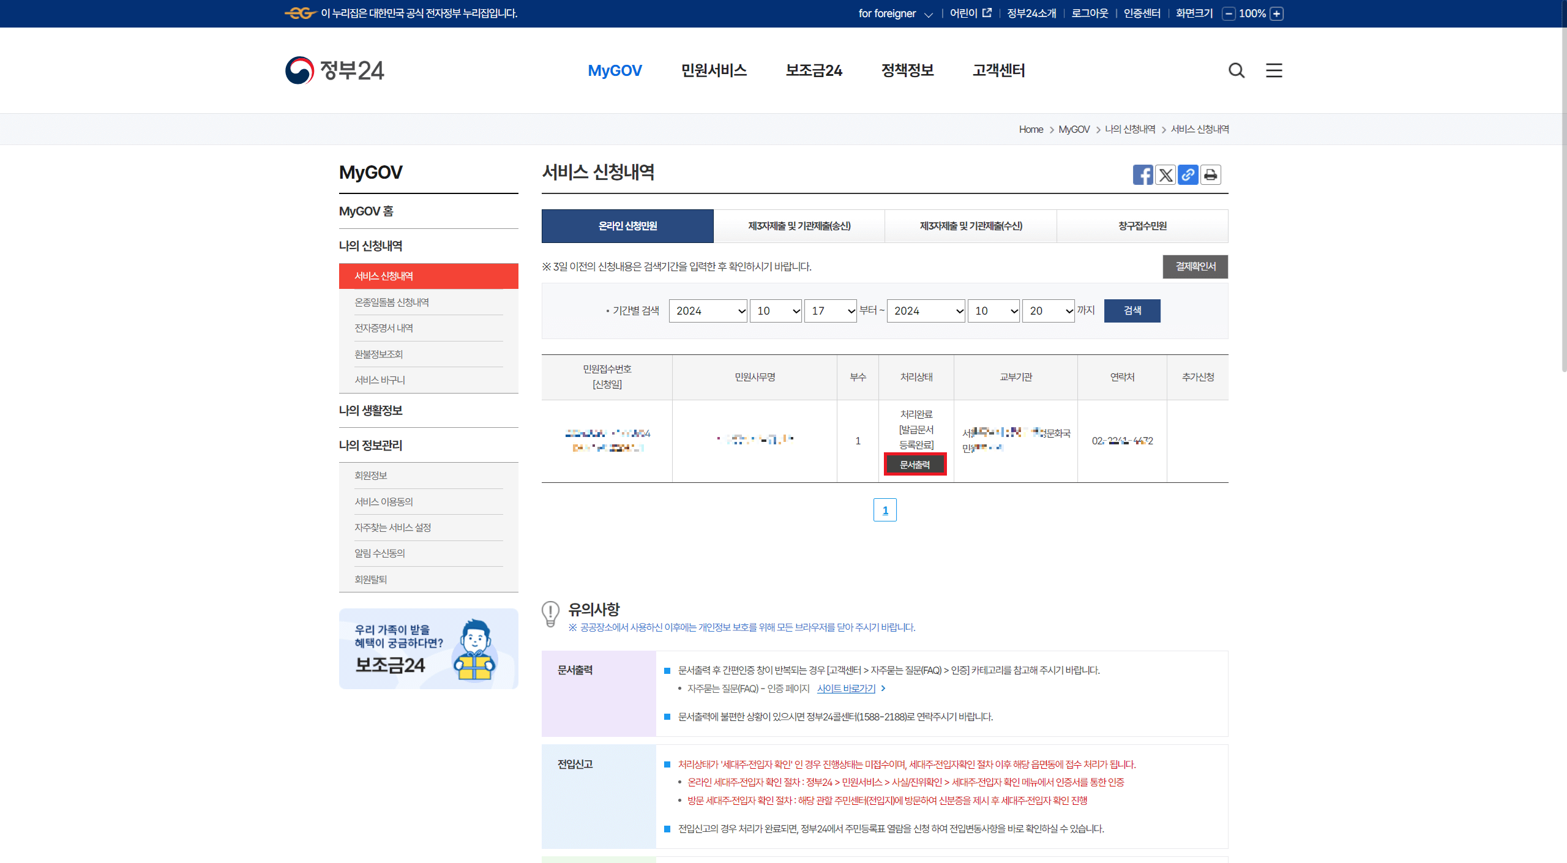This screenshot has width=1567, height=863.
Task: Click the print page icon
Action: click(x=1210, y=175)
